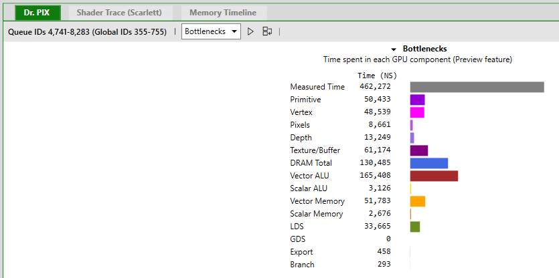Click the 51,783 Vector Memory value

(x=377, y=201)
